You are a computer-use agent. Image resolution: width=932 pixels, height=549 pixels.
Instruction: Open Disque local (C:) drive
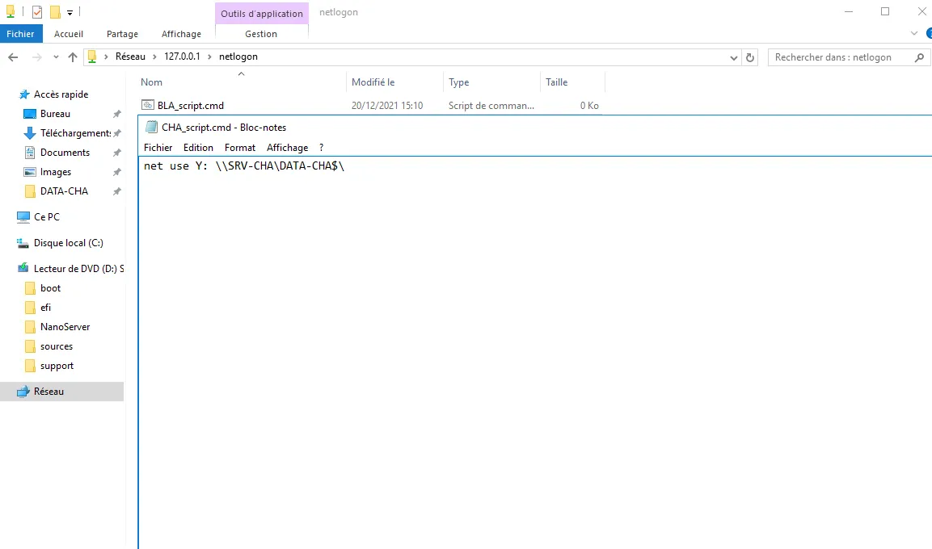(x=68, y=243)
